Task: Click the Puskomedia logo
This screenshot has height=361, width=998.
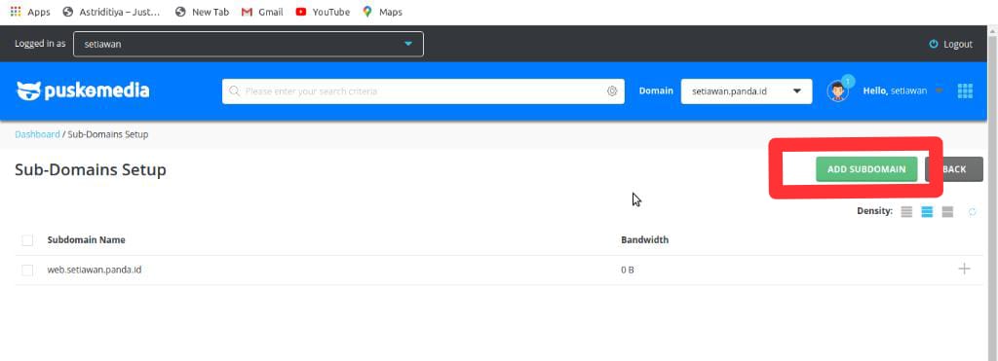Action: [83, 90]
